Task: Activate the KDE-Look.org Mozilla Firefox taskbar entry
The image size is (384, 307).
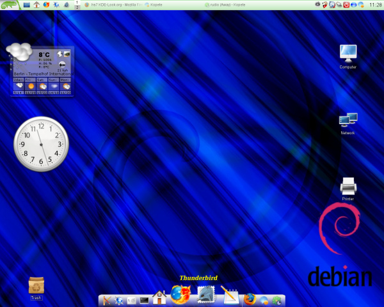Action: click(113, 4)
